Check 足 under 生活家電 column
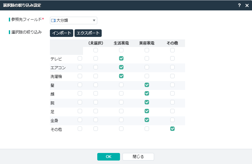Screen dimensions: 252x164 [121, 111]
